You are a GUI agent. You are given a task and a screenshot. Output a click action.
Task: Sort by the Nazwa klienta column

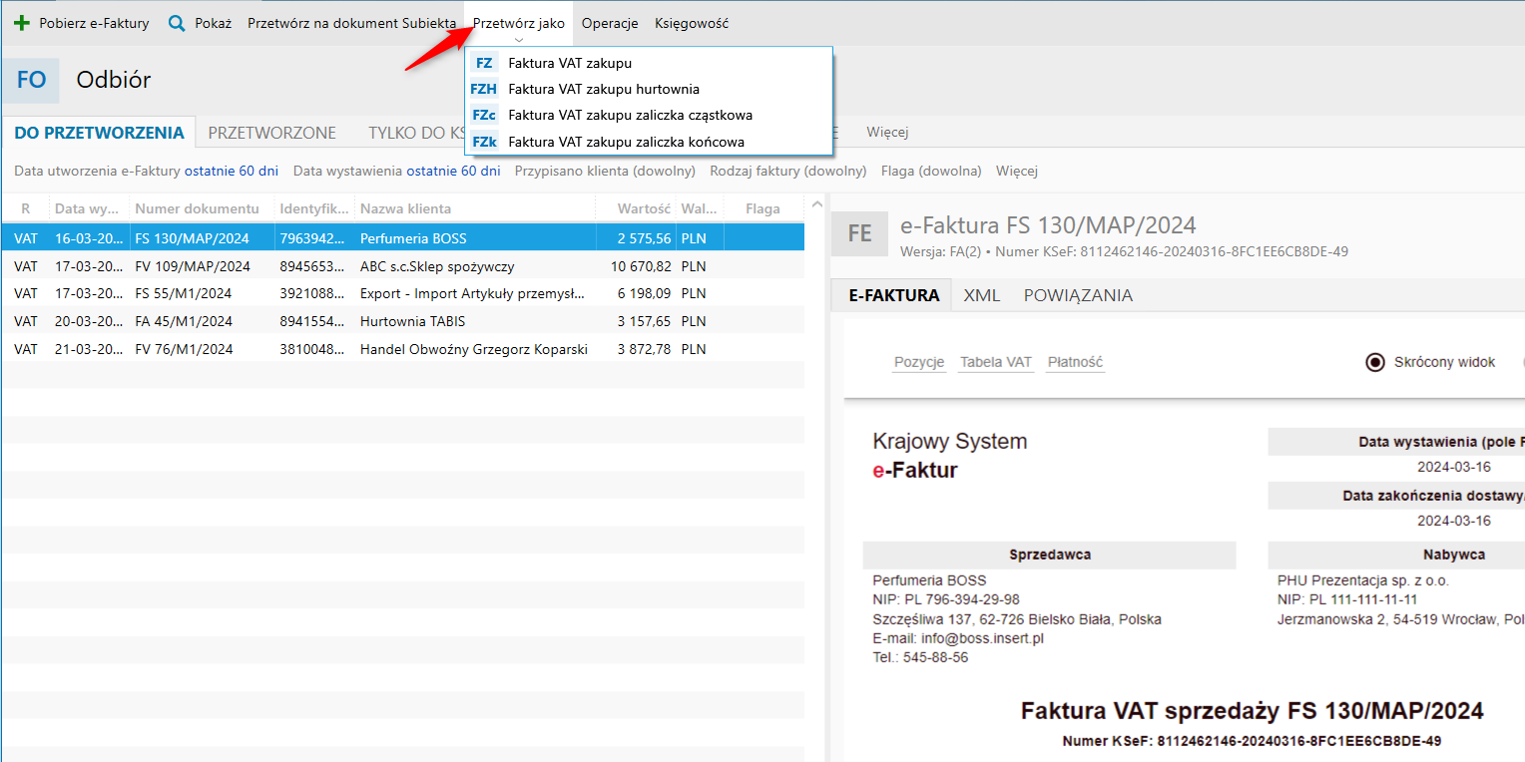pyautogui.click(x=475, y=208)
